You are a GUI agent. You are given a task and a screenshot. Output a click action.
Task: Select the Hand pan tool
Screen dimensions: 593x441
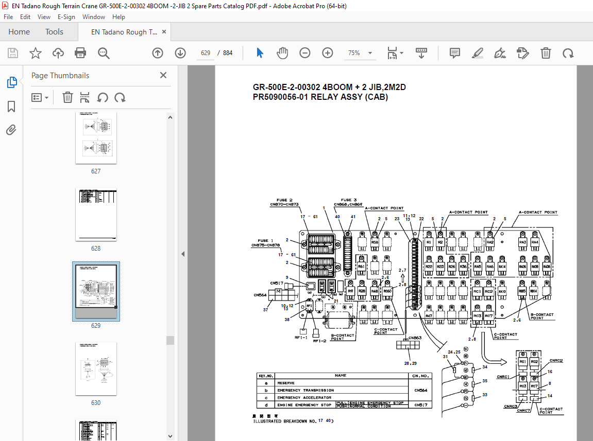282,53
